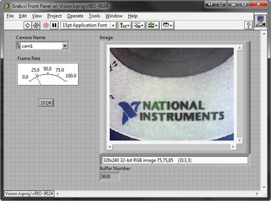The image size is (271, 201).
Task: Minimize the Grab.vi window
Action: [233, 4]
